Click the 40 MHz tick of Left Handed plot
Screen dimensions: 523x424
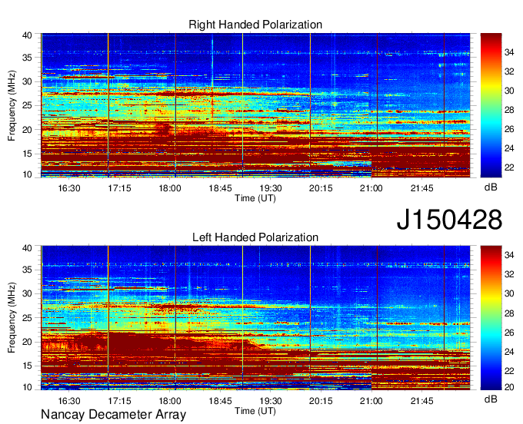(27, 248)
